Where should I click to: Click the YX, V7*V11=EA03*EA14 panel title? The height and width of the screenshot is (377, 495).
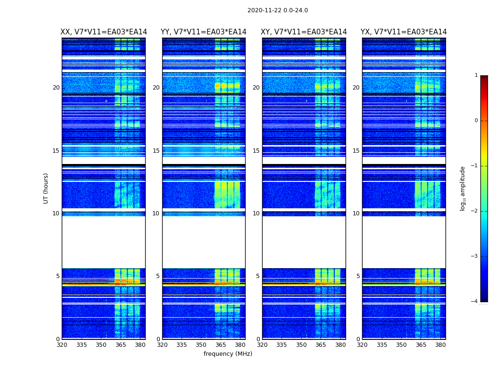404,32
